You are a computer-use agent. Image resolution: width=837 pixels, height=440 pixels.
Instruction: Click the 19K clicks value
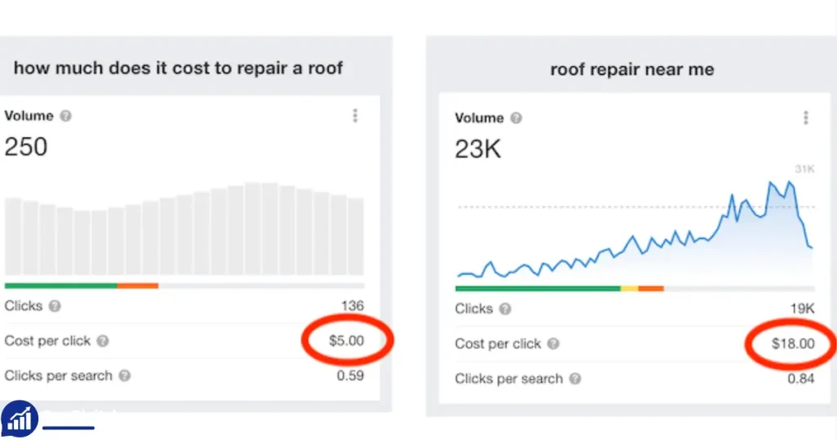click(803, 308)
